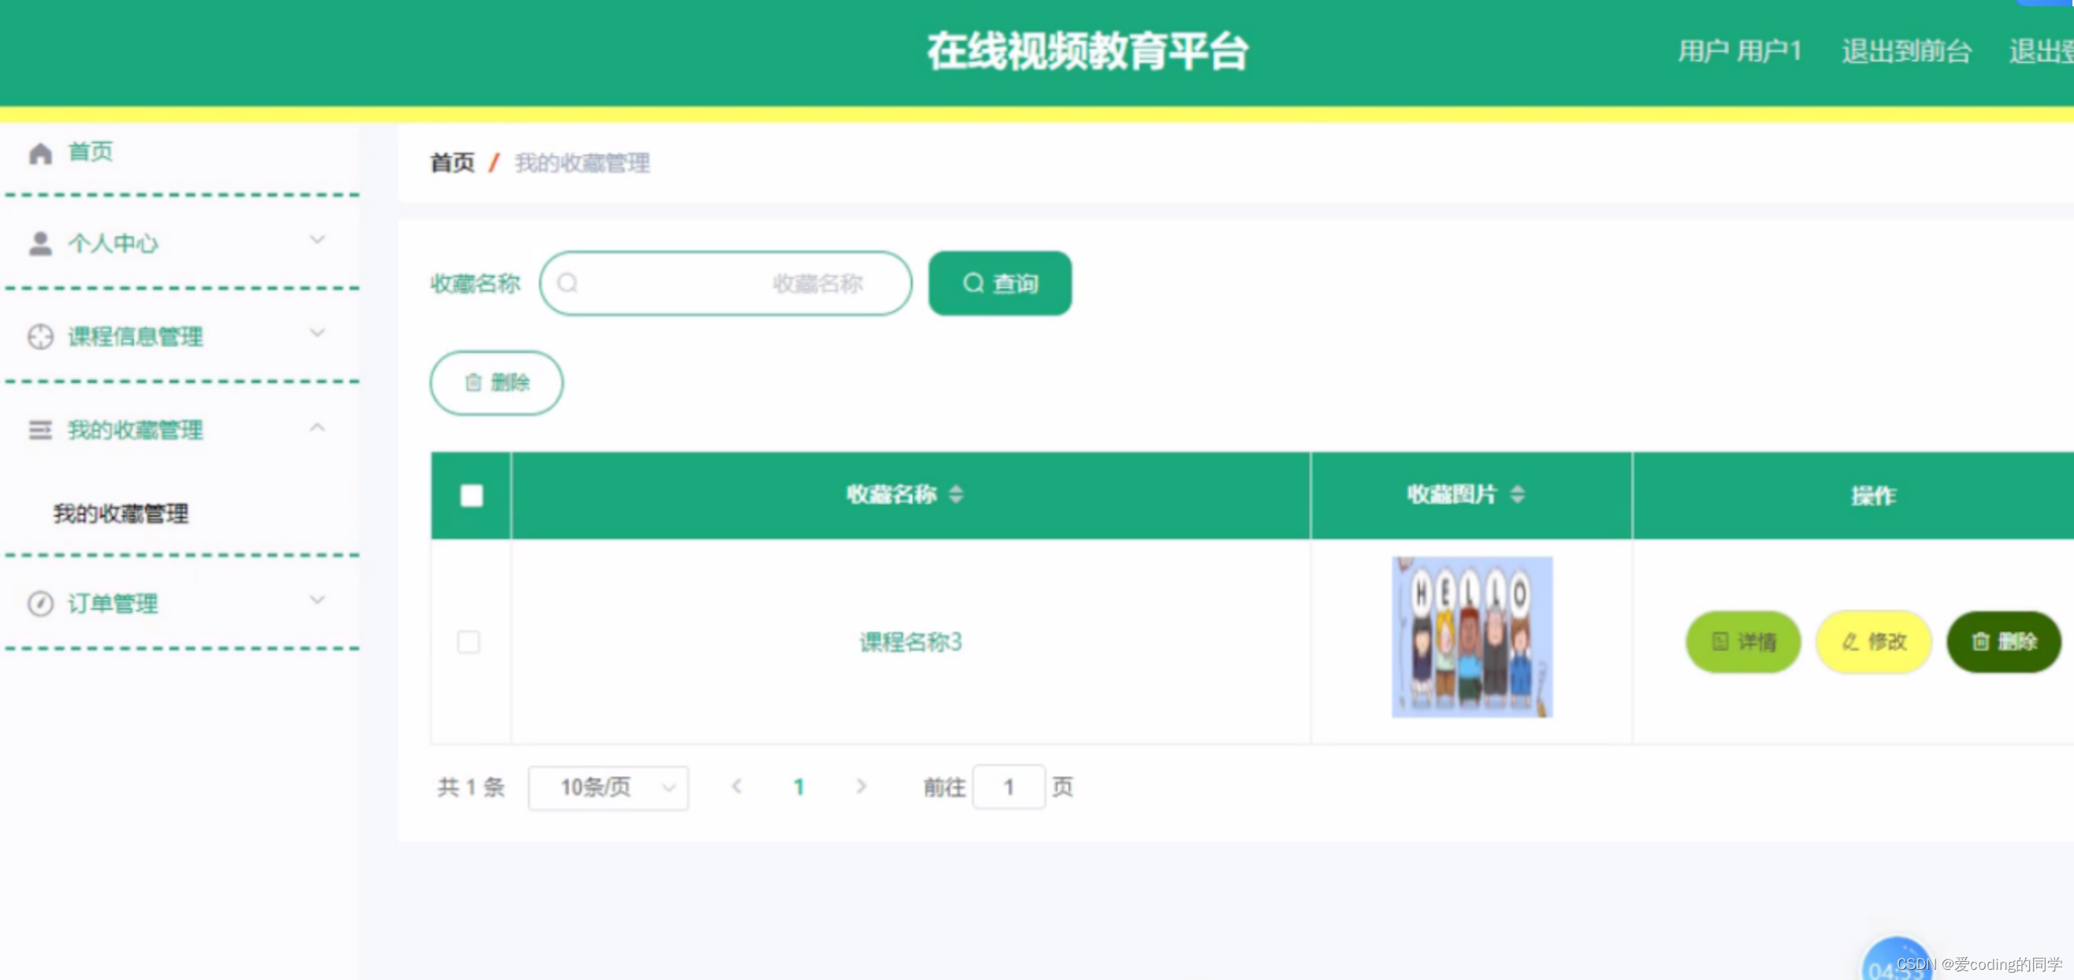The height and width of the screenshot is (980, 2074).
Task: Click the 我的收藏管理 list icon
Action: point(40,430)
